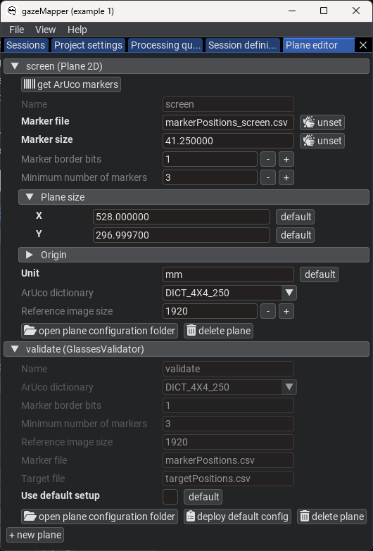Decrease Minimum number of markers value
373x551 pixels.
[268, 177]
